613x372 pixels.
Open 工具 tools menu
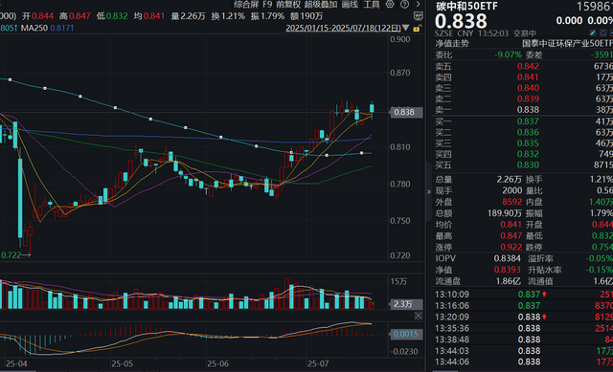pyautogui.click(x=372, y=4)
